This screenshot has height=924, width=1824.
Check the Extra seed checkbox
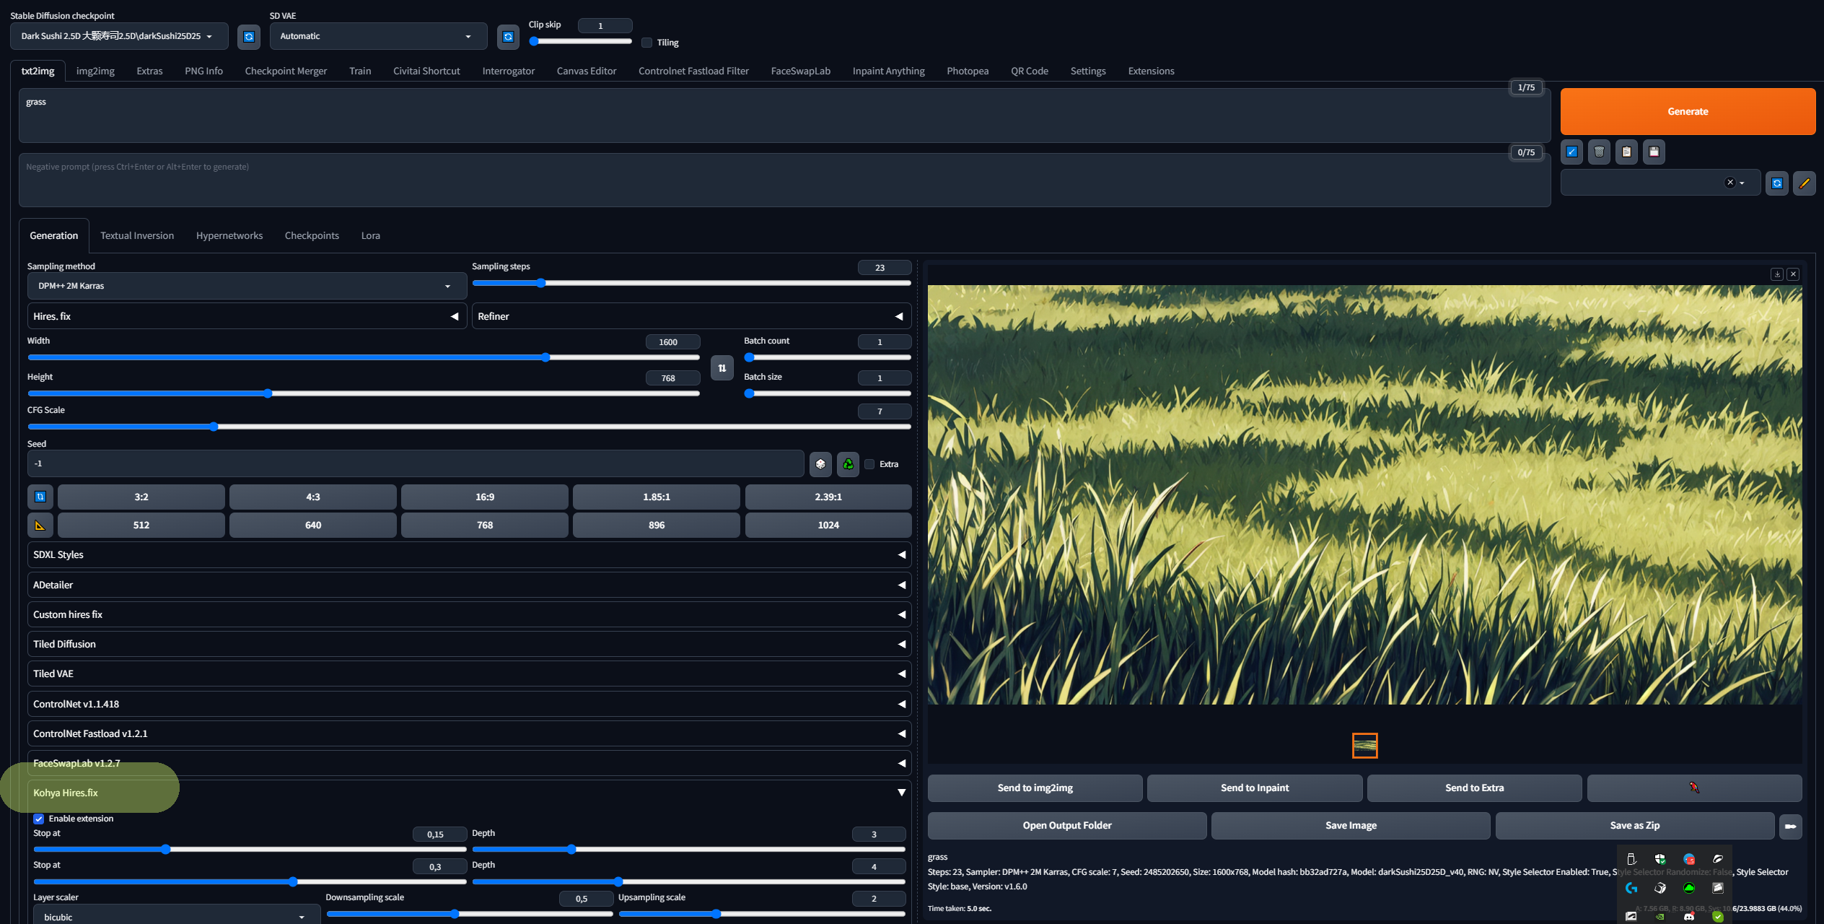coord(869,464)
